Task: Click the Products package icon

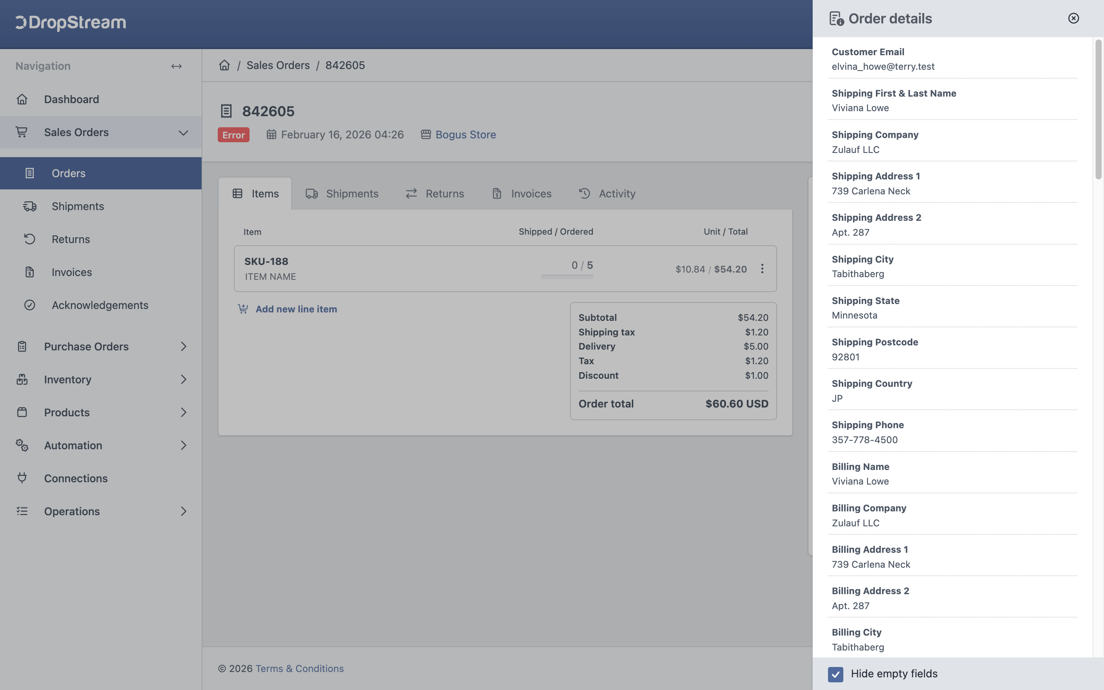Action: pyautogui.click(x=22, y=412)
